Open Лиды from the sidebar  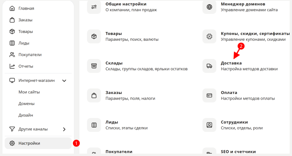[24, 43]
